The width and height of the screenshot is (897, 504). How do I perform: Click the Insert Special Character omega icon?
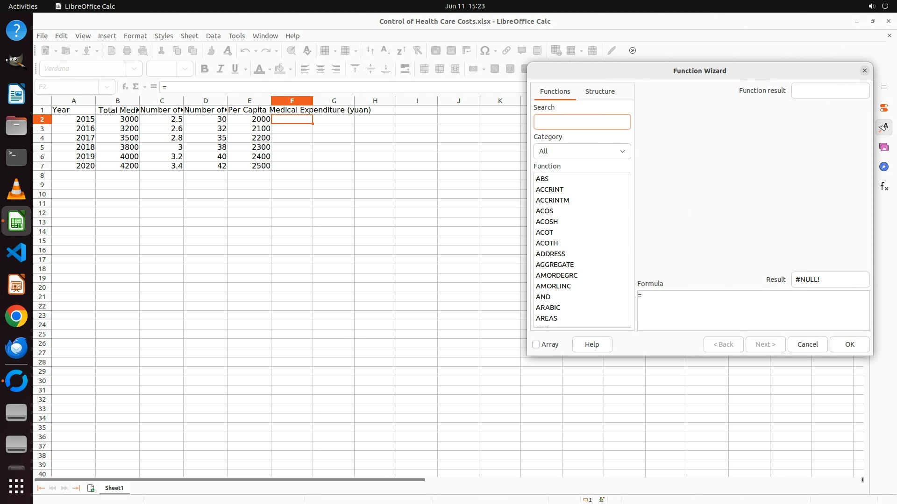(485, 51)
